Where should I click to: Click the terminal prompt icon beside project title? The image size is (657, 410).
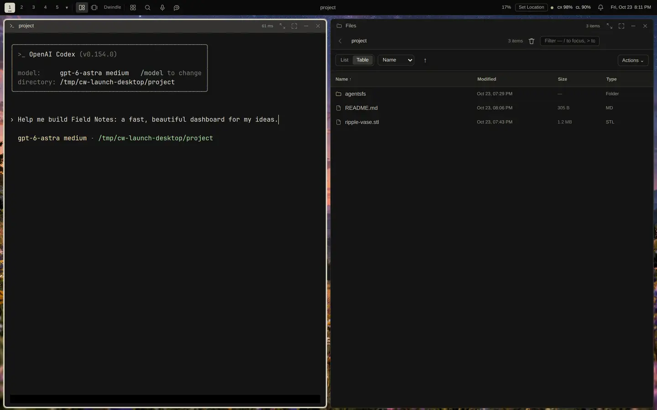coord(12,26)
